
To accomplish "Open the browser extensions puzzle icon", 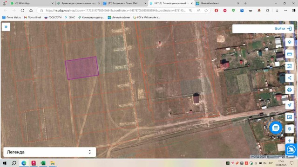I will 268,11.
